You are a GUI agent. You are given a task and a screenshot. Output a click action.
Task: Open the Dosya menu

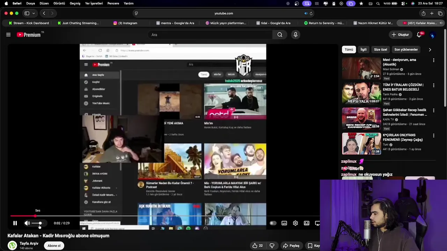coord(30,3)
